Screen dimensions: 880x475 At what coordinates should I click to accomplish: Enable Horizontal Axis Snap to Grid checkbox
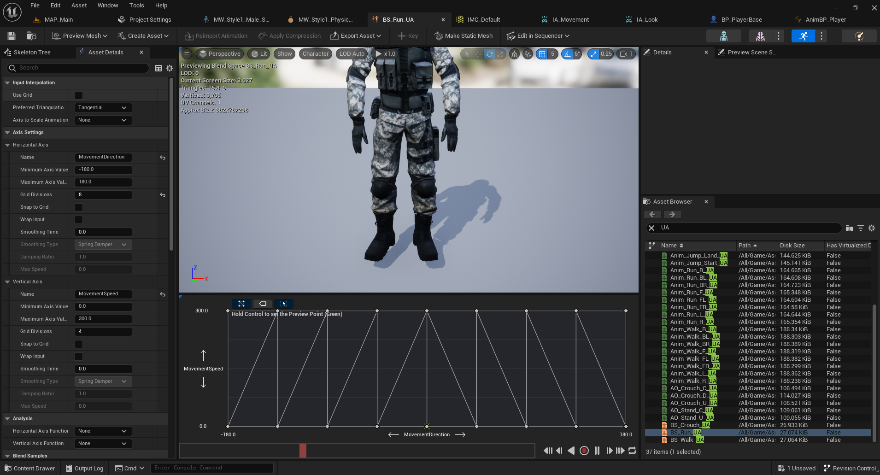(79, 207)
